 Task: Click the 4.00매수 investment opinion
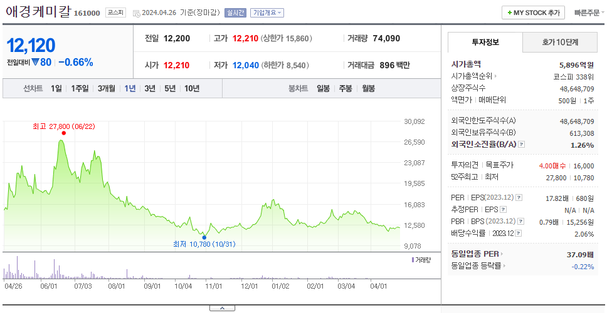[x=552, y=166]
